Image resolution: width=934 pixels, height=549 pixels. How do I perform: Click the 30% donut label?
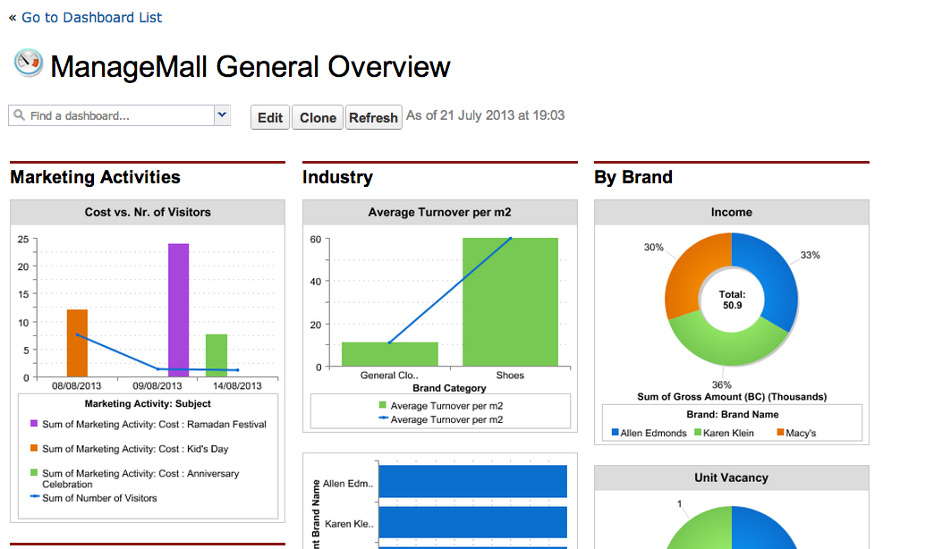653,247
